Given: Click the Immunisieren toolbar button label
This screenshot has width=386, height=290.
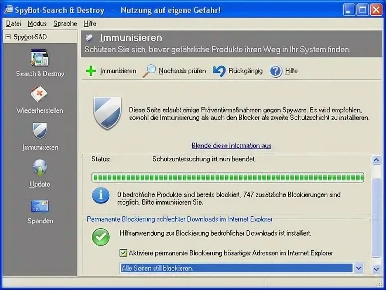Looking at the screenshot, I should (118, 71).
